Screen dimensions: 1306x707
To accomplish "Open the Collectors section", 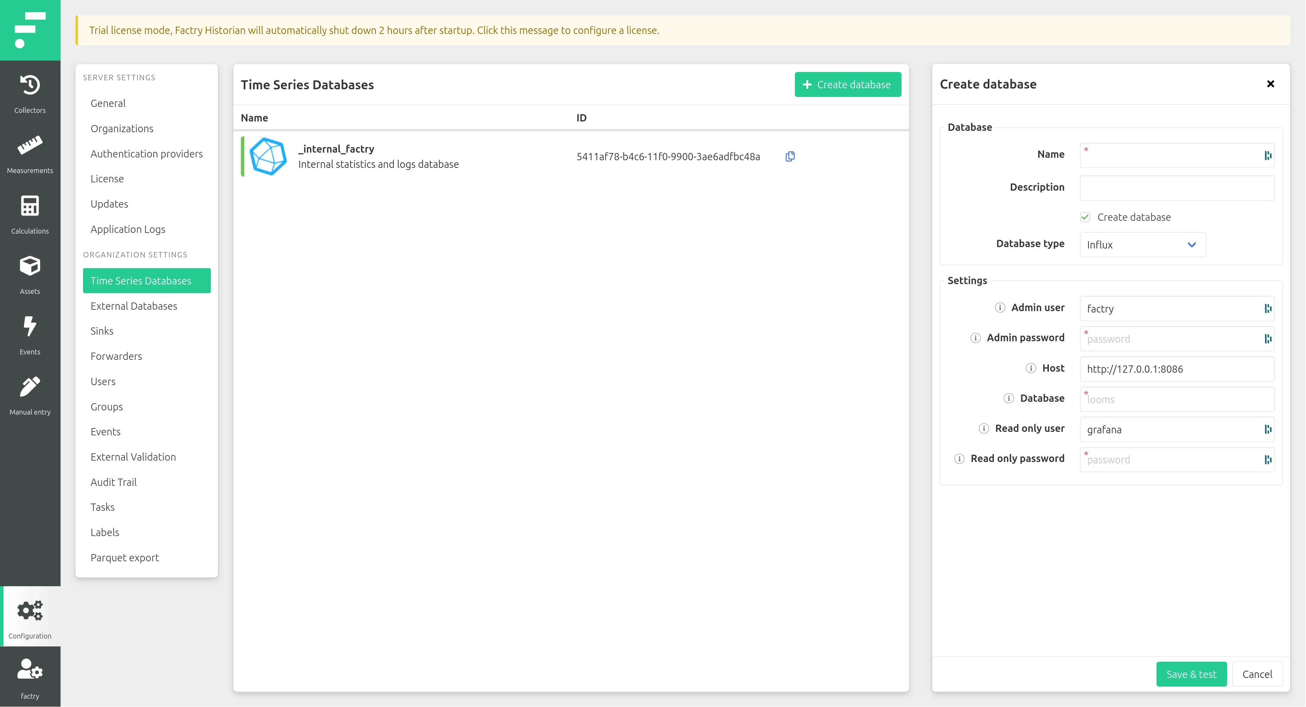I will click(x=30, y=94).
